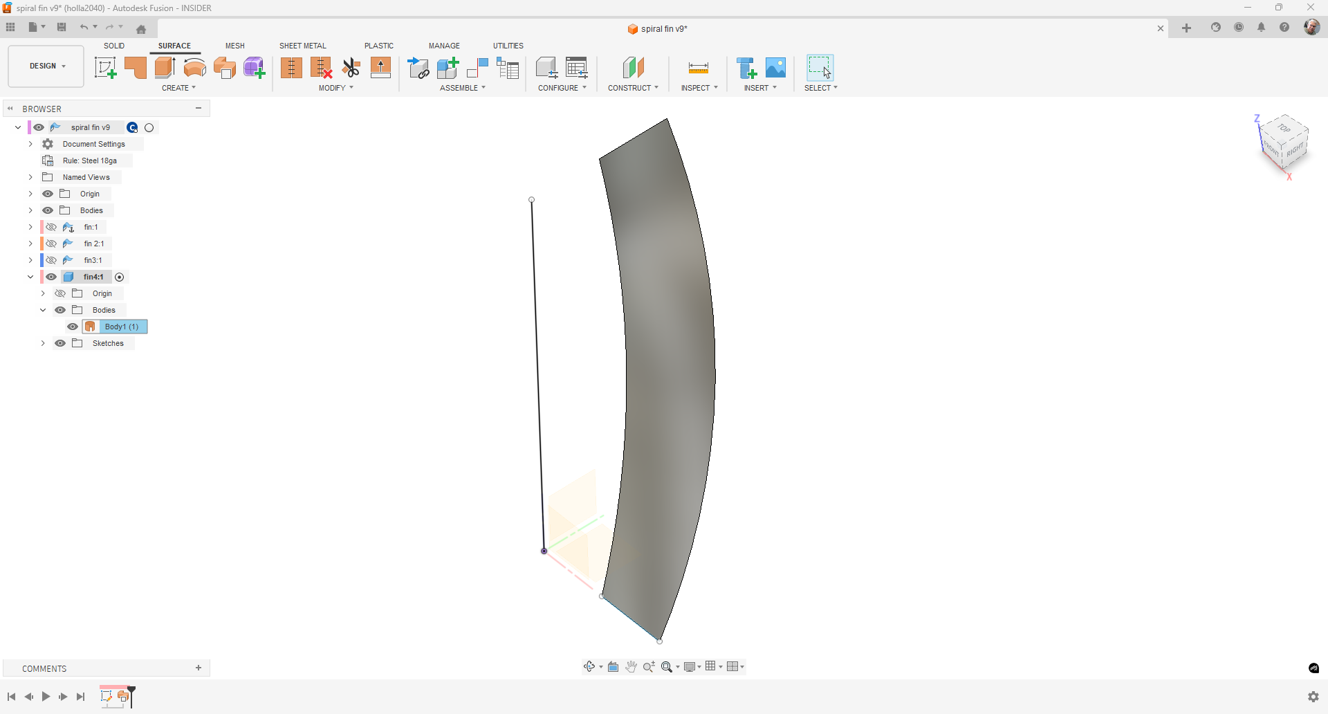Expand the Sketches folder in browser
The height and width of the screenshot is (714, 1328).
[x=43, y=343]
